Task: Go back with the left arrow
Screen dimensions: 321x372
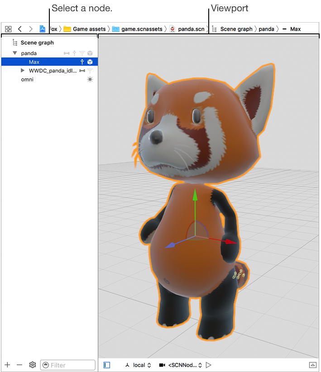Action: [x=20, y=29]
